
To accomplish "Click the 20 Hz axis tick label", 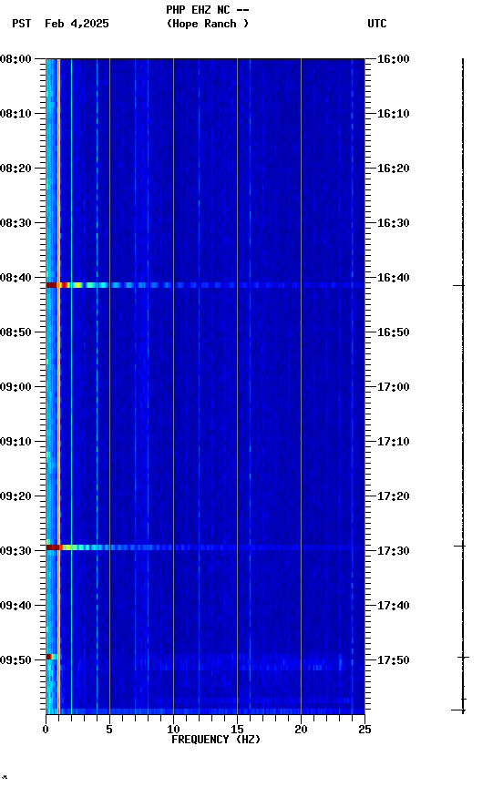I will pyautogui.click(x=301, y=730).
